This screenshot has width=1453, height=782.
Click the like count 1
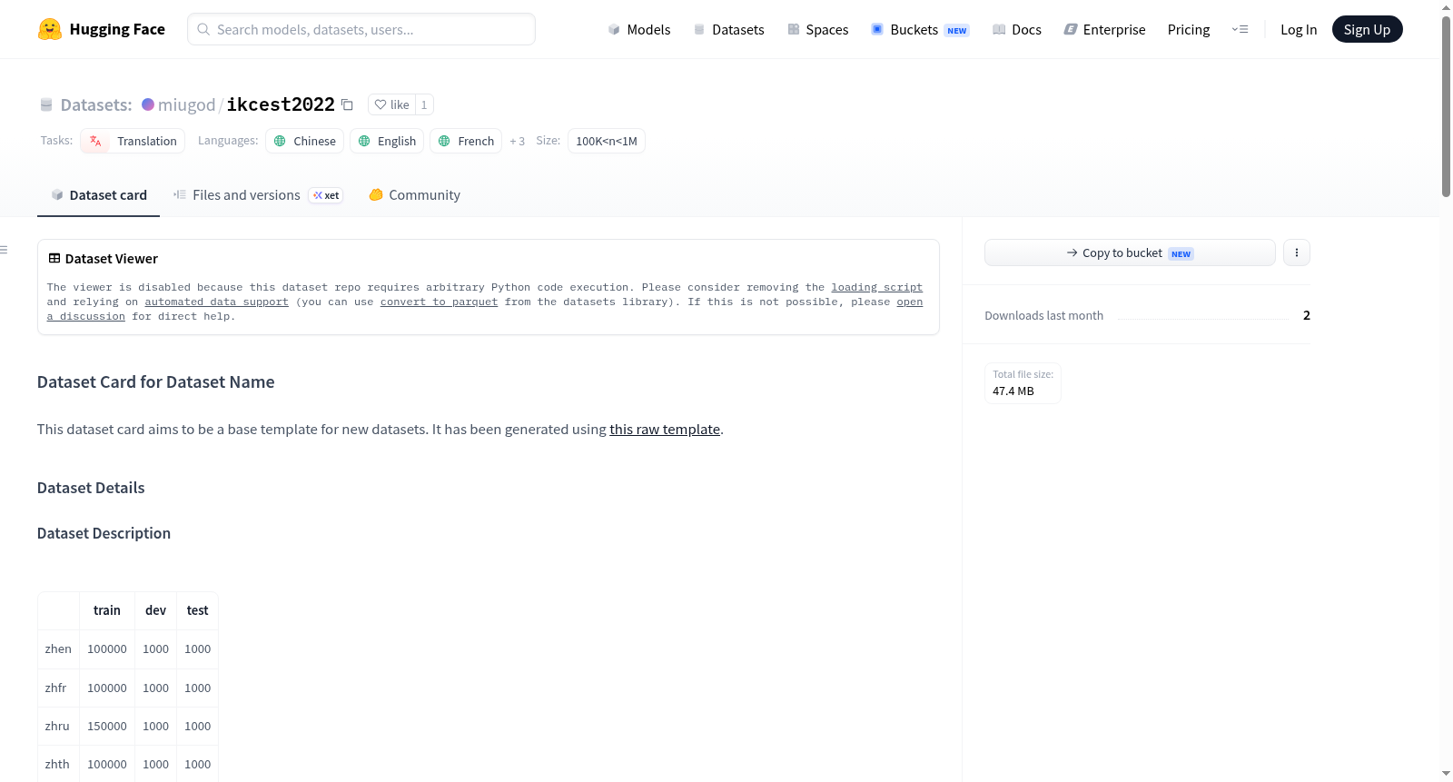coord(424,104)
